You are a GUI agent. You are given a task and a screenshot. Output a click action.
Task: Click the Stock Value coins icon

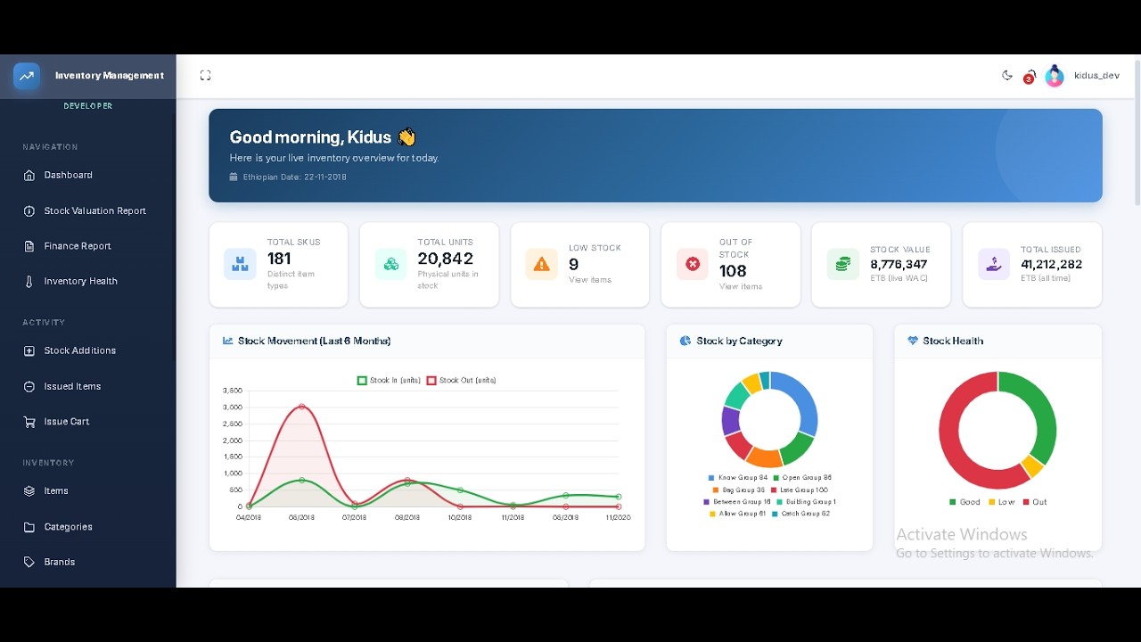(843, 265)
